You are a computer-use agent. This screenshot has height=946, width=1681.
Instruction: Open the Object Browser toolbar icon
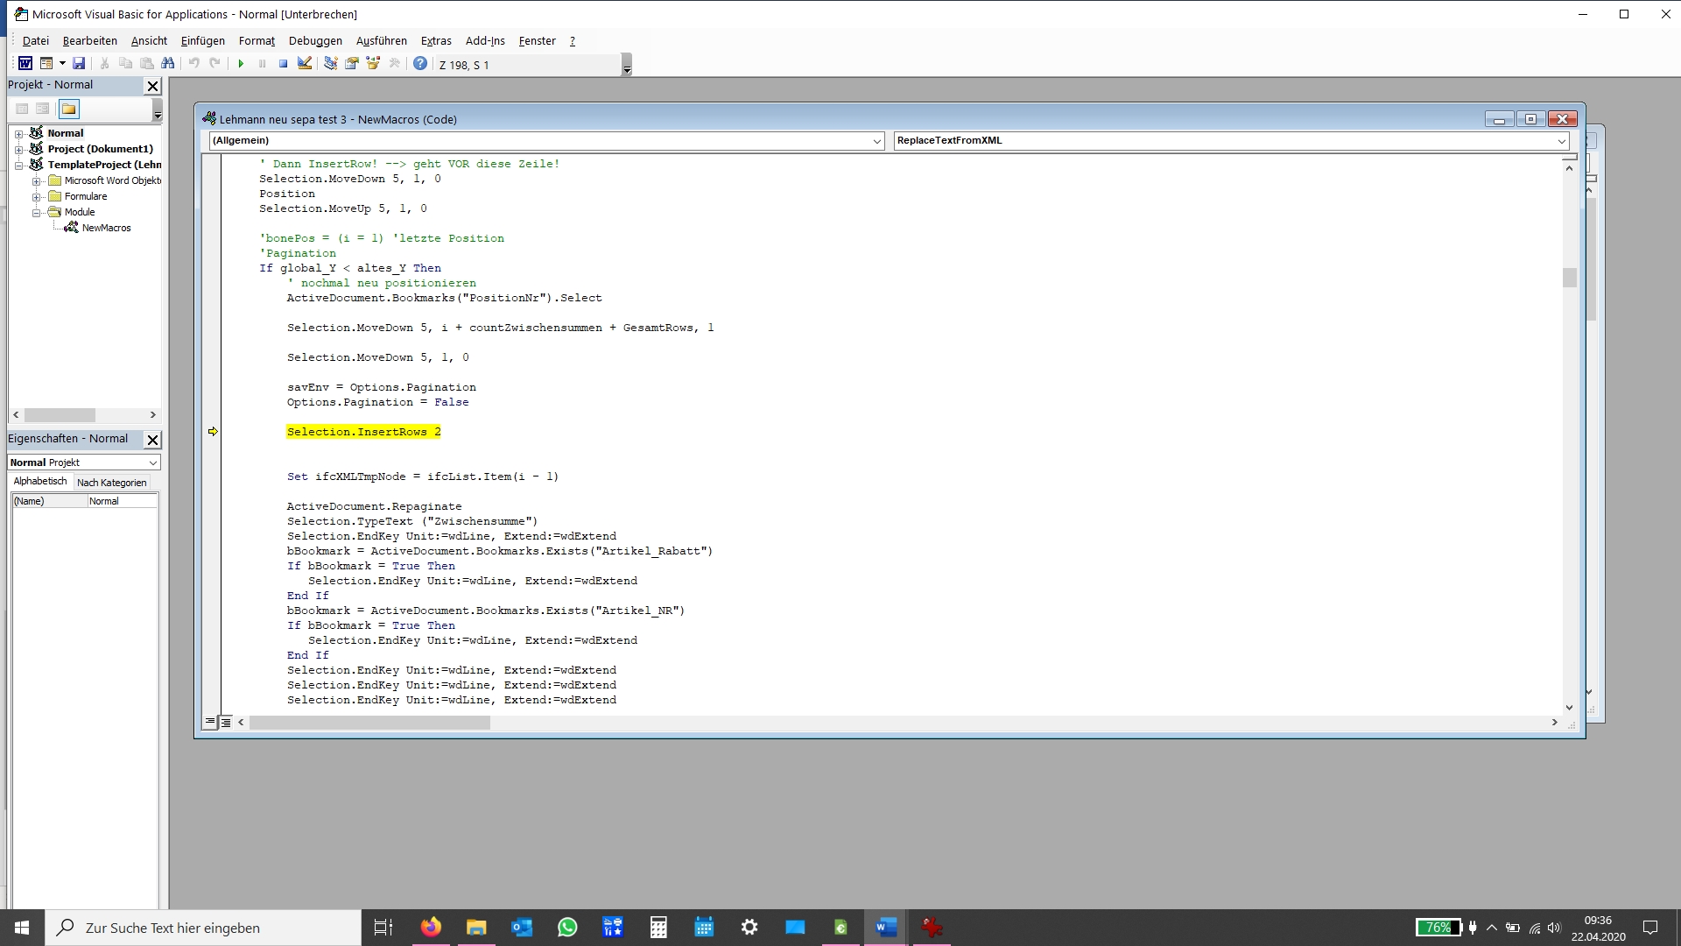(373, 64)
